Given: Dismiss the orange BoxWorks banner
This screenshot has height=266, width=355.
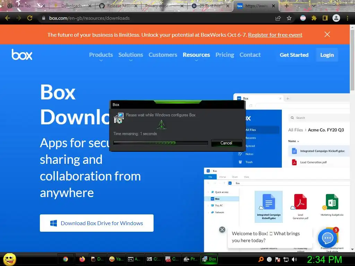Looking at the screenshot, I should [327, 34].
